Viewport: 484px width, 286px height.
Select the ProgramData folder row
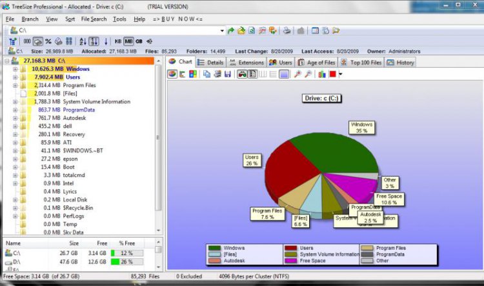pyautogui.click(x=79, y=110)
